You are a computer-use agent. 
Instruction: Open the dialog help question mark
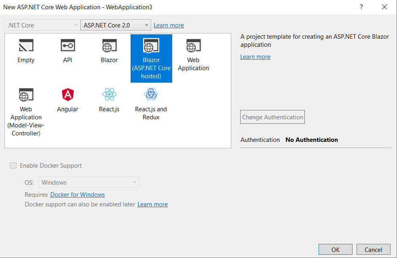pyautogui.click(x=361, y=7)
